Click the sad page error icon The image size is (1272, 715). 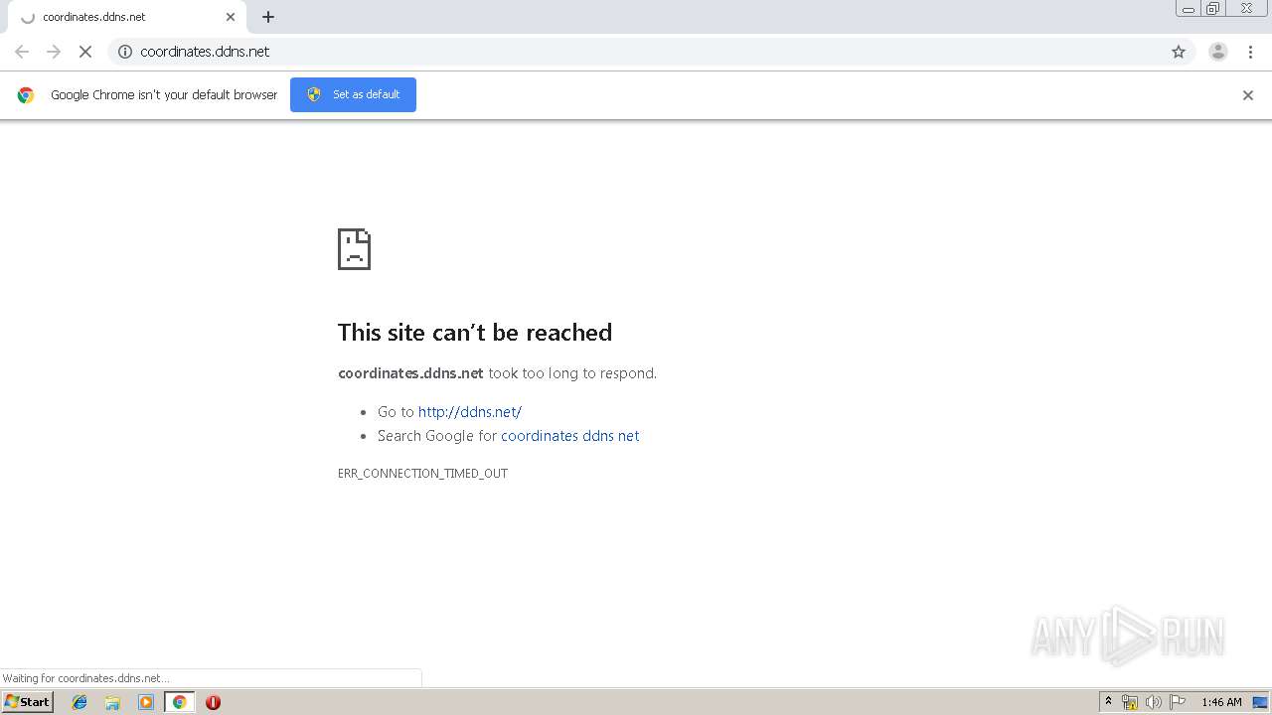(354, 249)
